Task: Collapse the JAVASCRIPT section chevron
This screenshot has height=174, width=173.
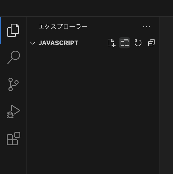Action: (x=33, y=43)
